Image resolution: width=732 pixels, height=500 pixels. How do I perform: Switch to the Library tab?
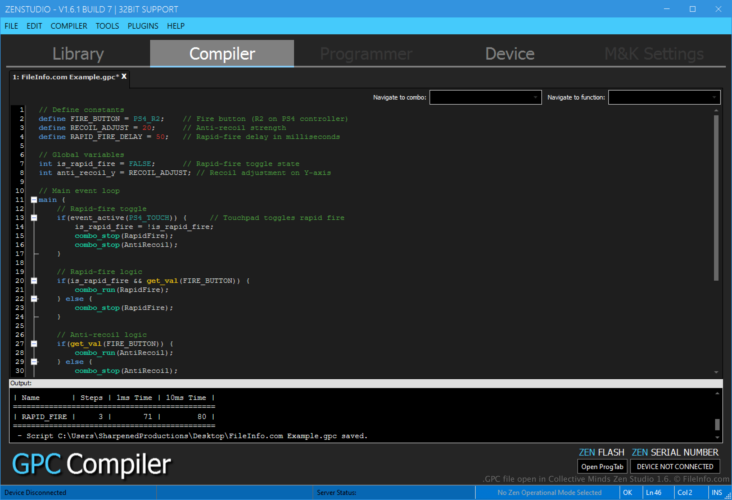point(78,53)
